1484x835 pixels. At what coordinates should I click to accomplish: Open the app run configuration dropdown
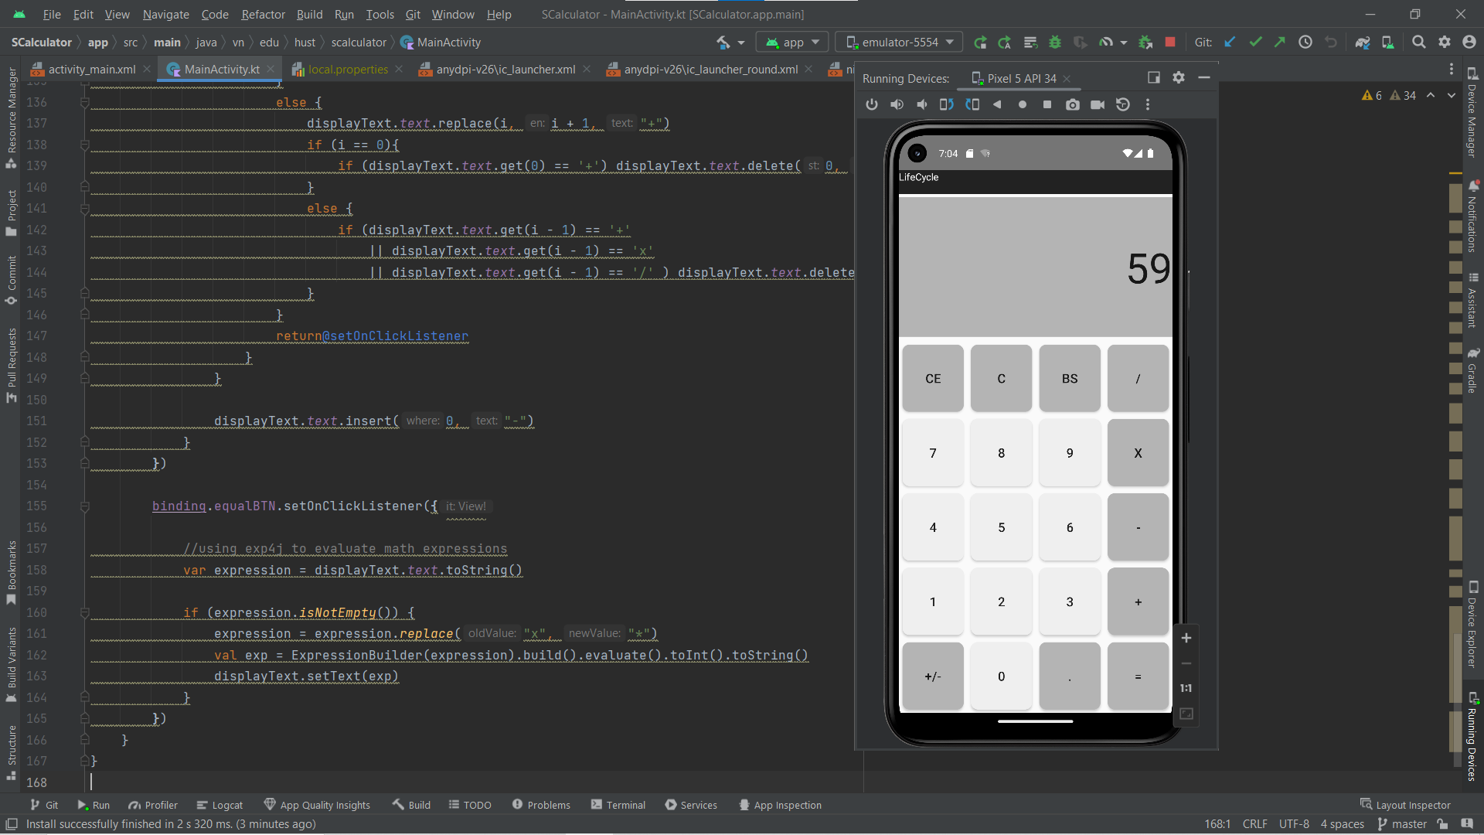tap(792, 42)
